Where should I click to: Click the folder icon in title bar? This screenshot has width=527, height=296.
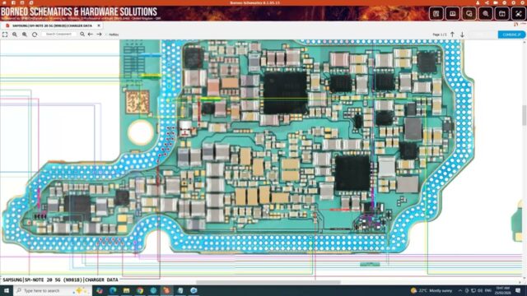point(496,2)
